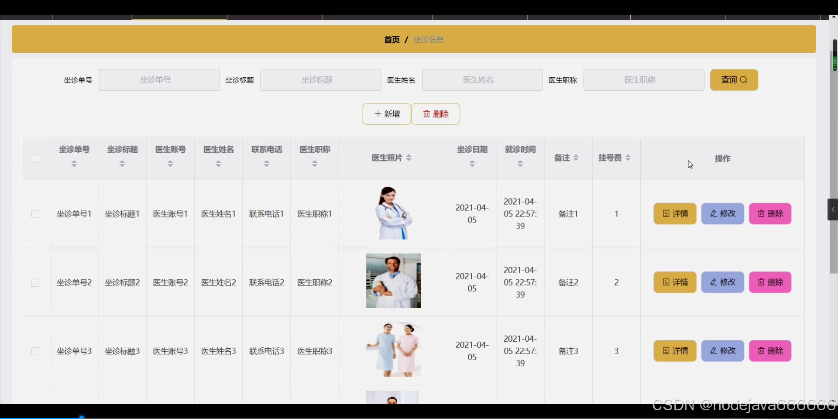838x419 pixels.
Task: Focus the 医生姓名 search input
Action: (482, 80)
